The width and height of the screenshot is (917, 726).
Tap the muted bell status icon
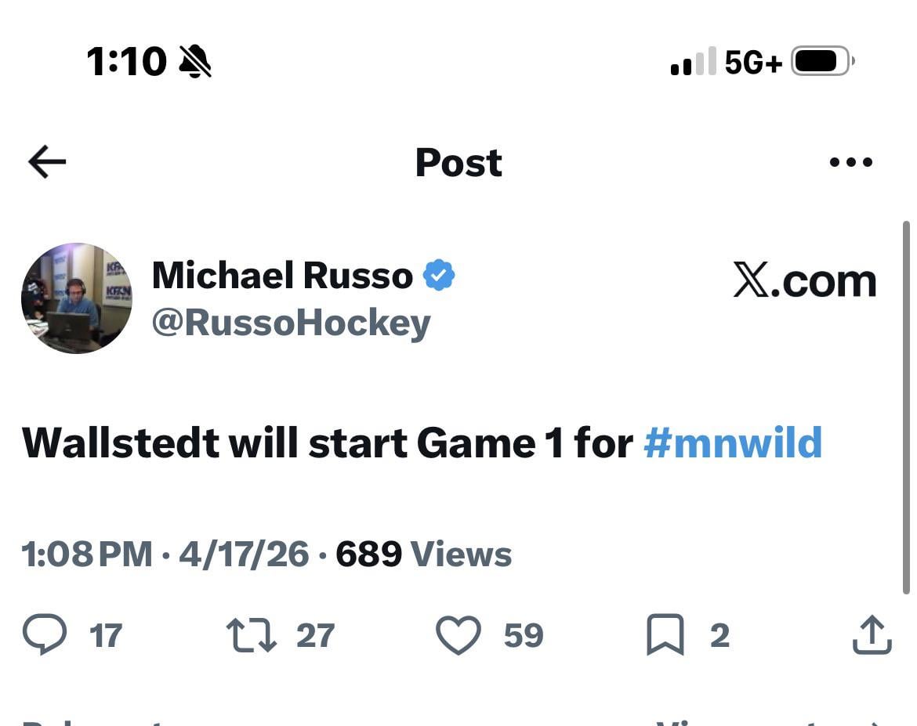(195, 61)
